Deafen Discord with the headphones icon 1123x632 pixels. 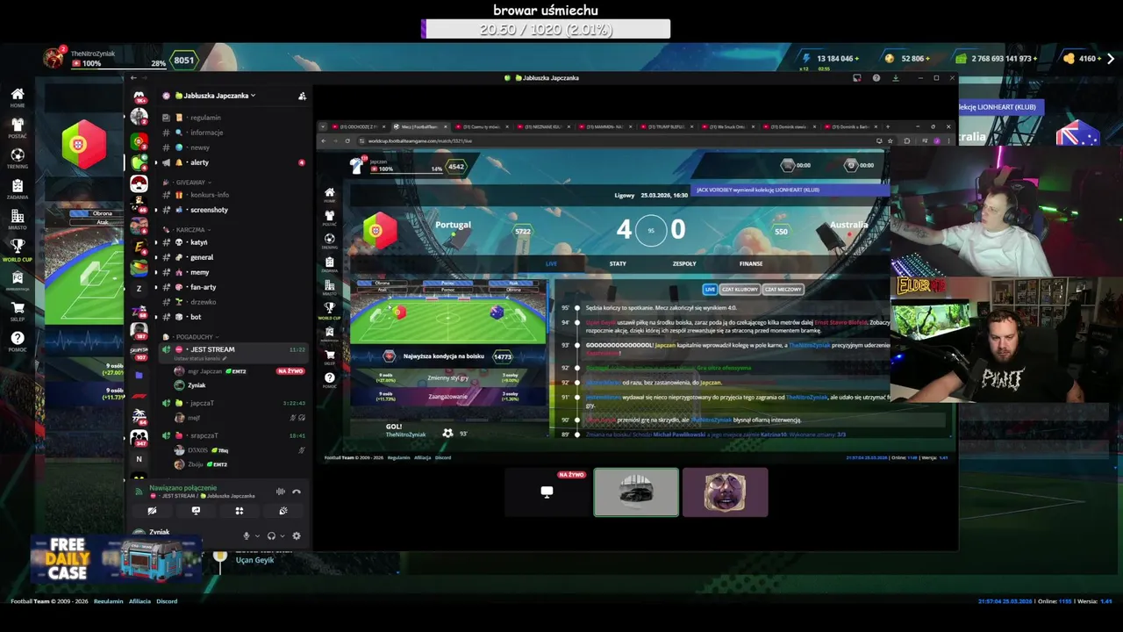(x=271, y=535)
